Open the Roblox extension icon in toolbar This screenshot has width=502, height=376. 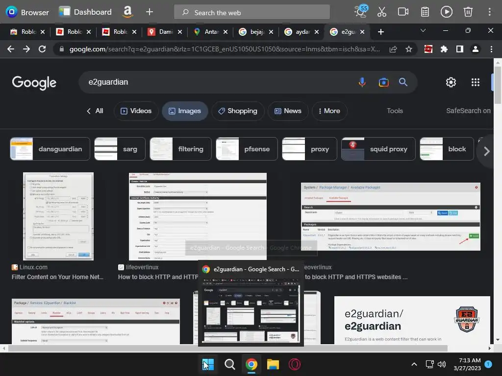(428, 49)
